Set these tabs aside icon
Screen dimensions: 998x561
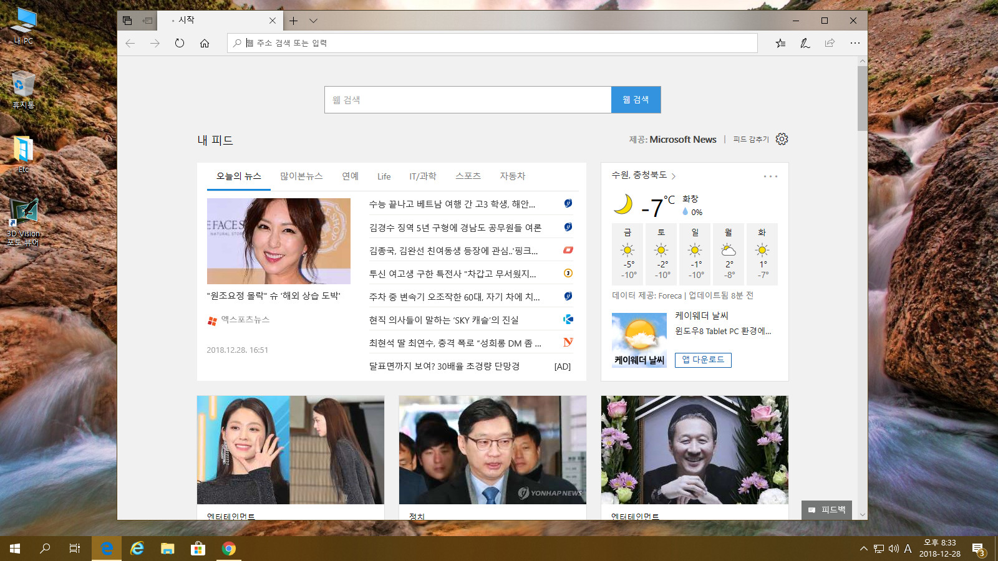coord(147,21)
